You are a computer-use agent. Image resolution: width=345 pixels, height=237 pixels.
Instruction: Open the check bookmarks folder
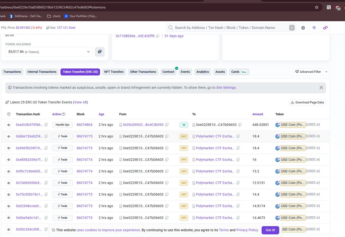click(x=54, y=16)
